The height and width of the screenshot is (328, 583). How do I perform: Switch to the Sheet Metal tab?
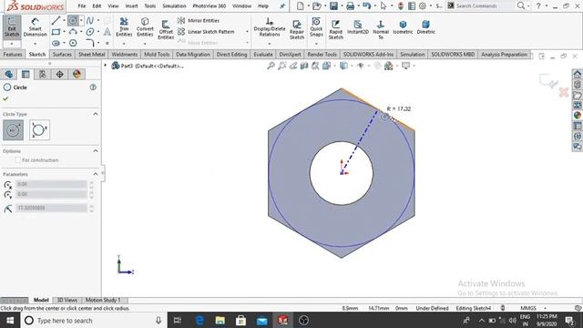click(x=91, y=55)
